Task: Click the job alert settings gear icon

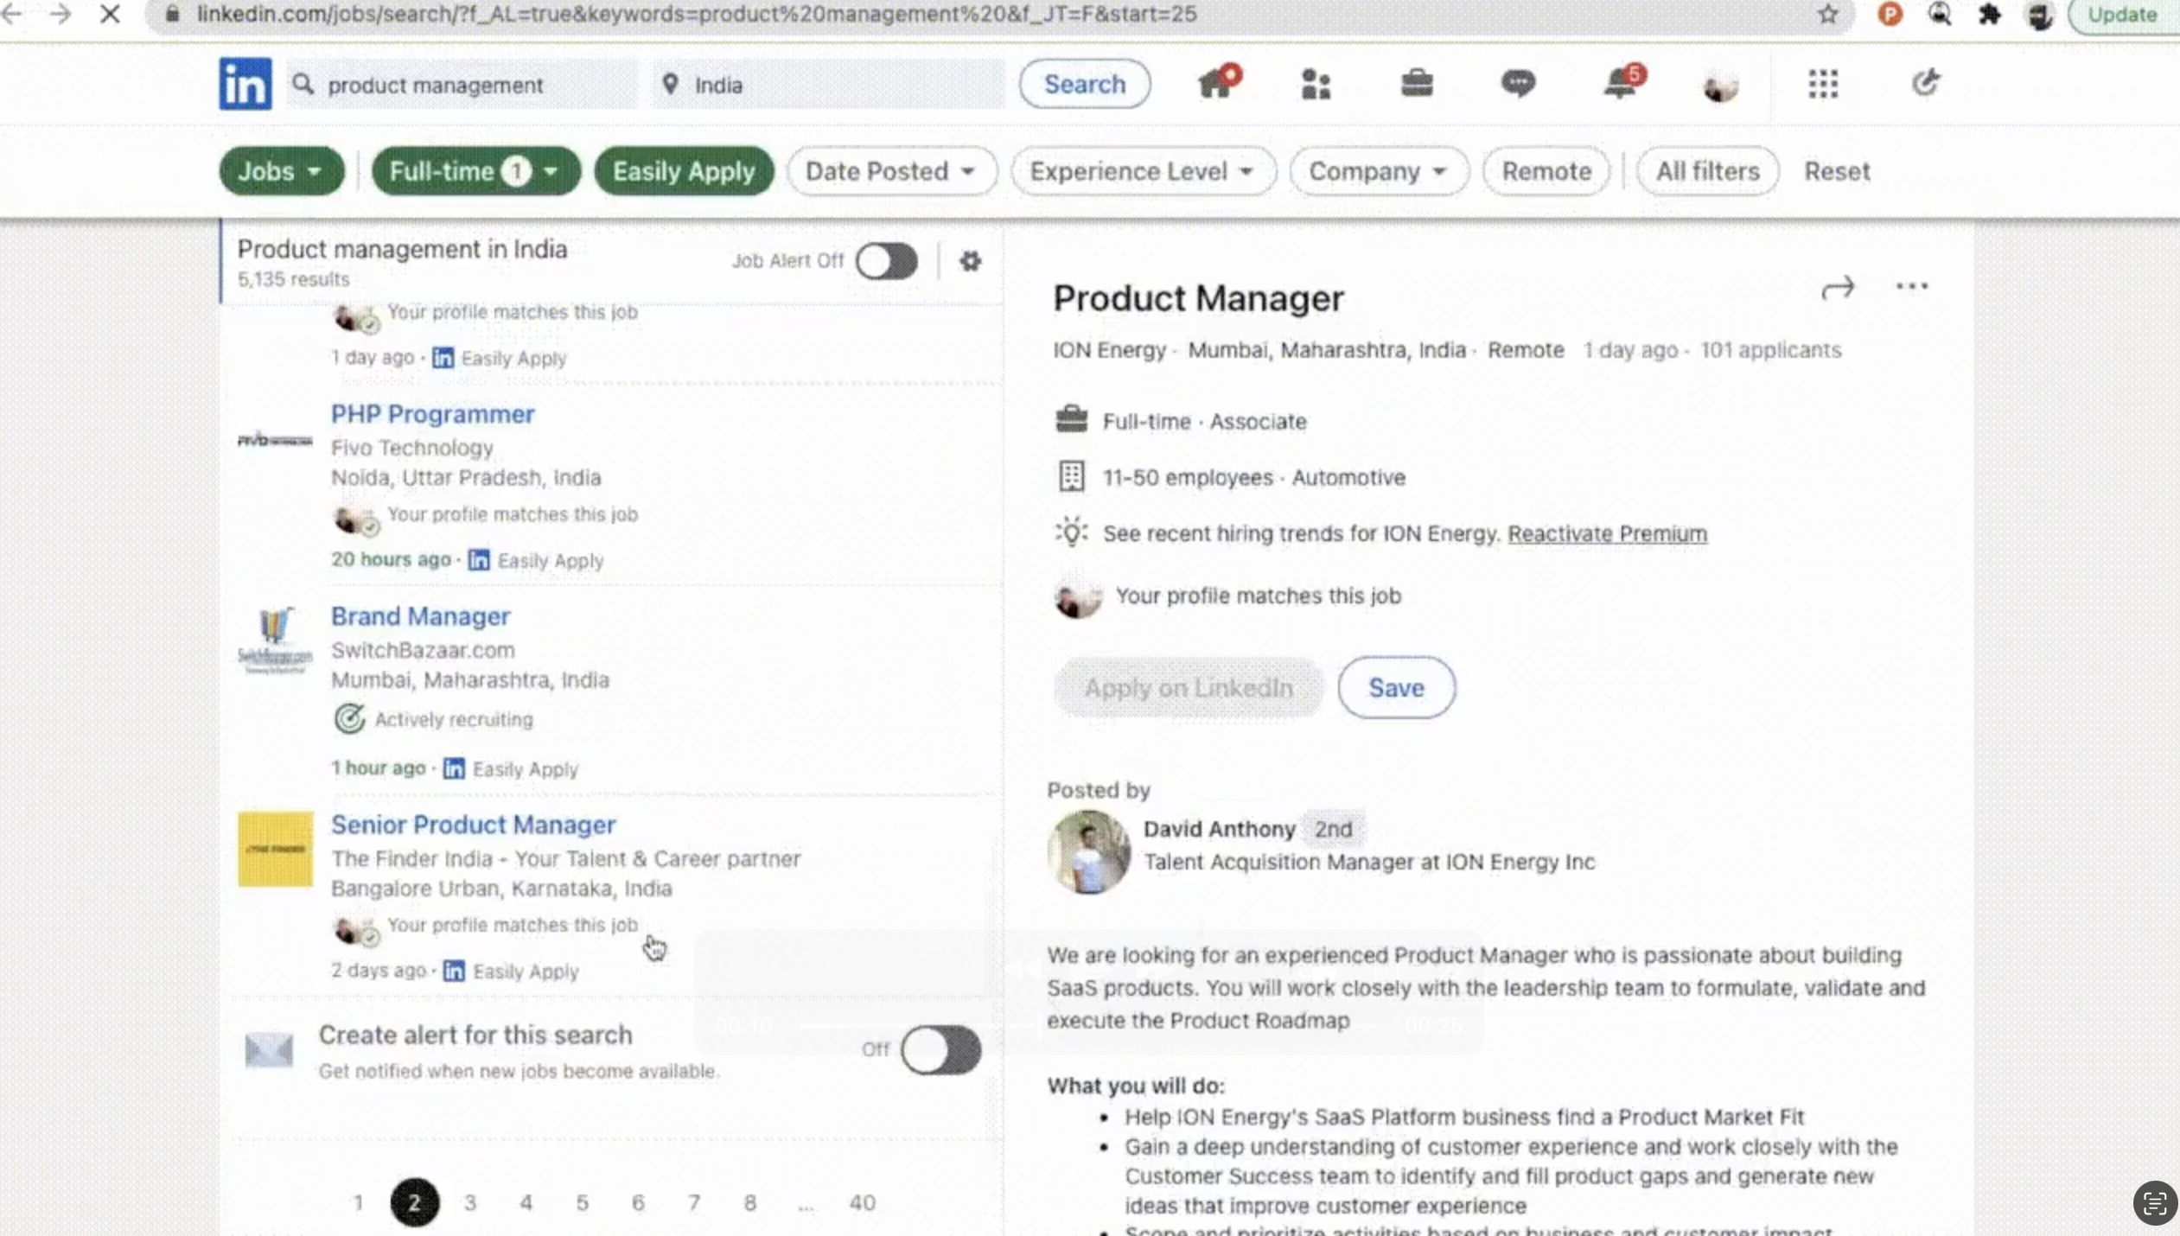Action: point(970,260)
